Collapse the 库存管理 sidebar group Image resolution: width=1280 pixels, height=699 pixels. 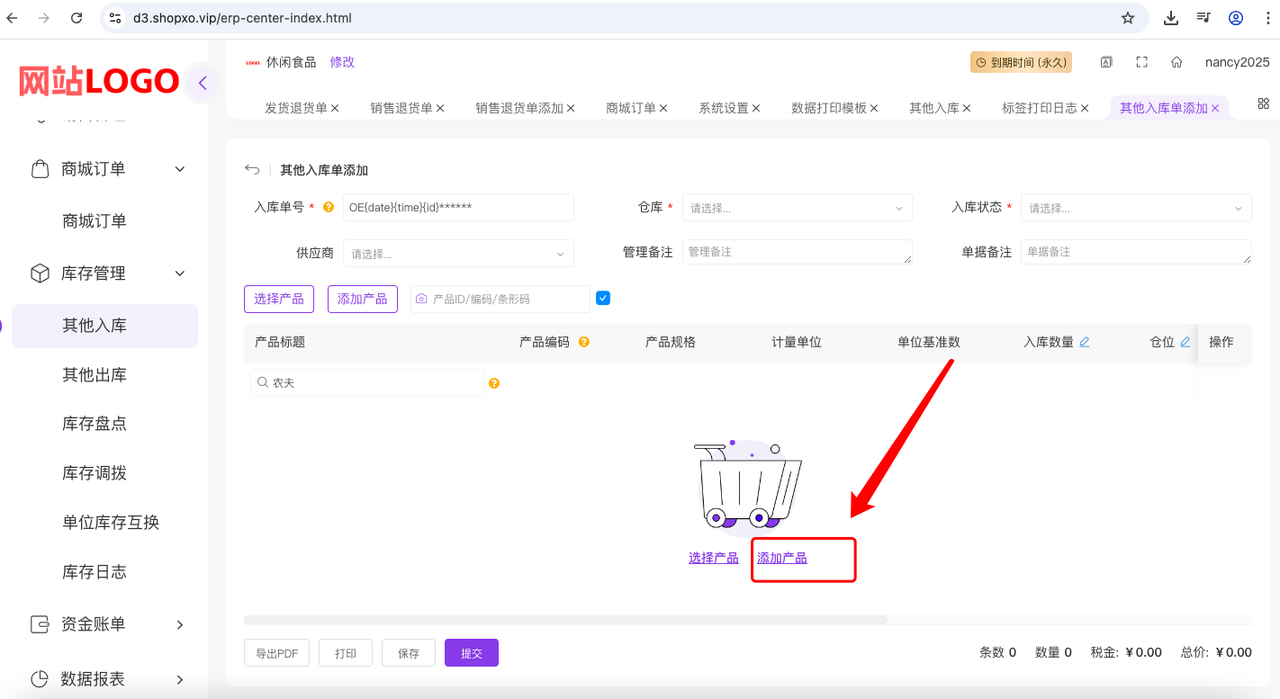click(180, 273)
